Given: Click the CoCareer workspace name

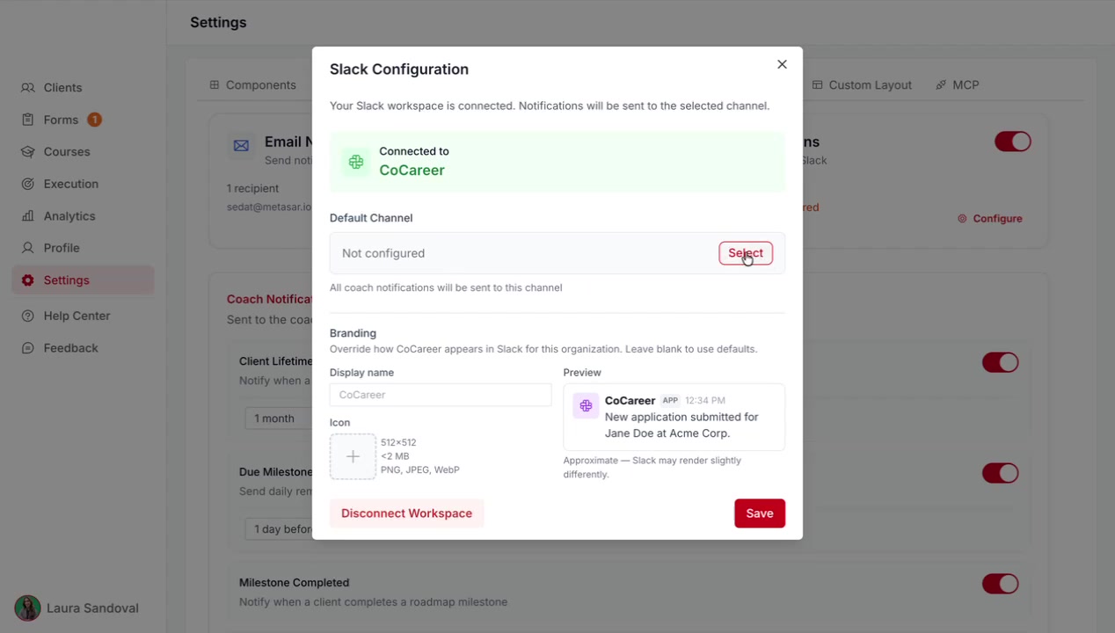Looking at the screenshot, I should click(412, 171).
